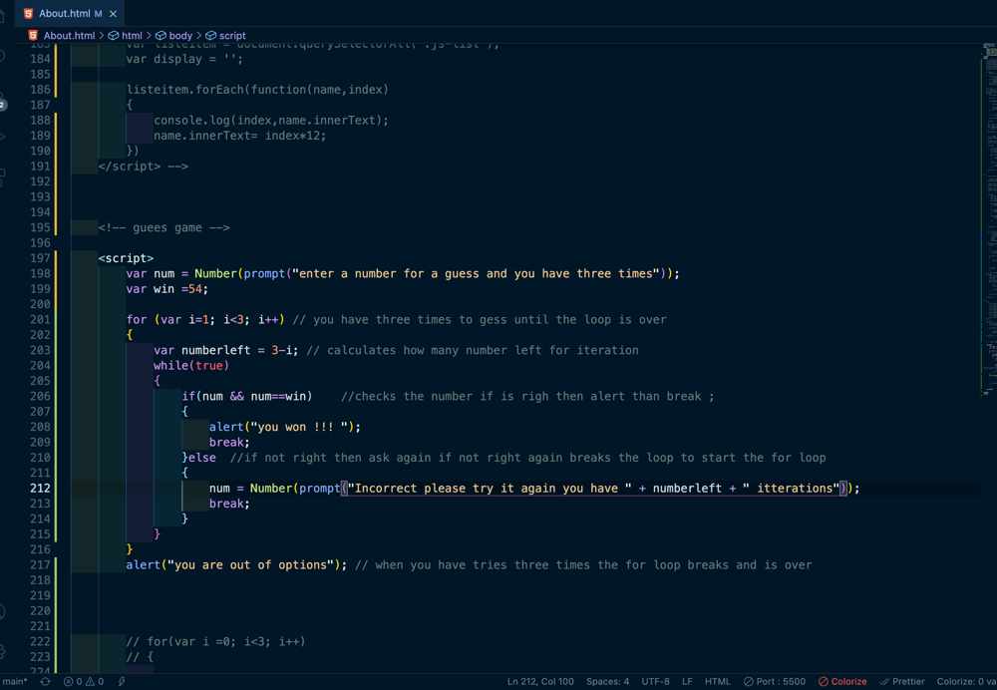Click the "enter a number for a guess" prompt string
Viewport: 997px width, 690px height.
[x=476, y=273]
